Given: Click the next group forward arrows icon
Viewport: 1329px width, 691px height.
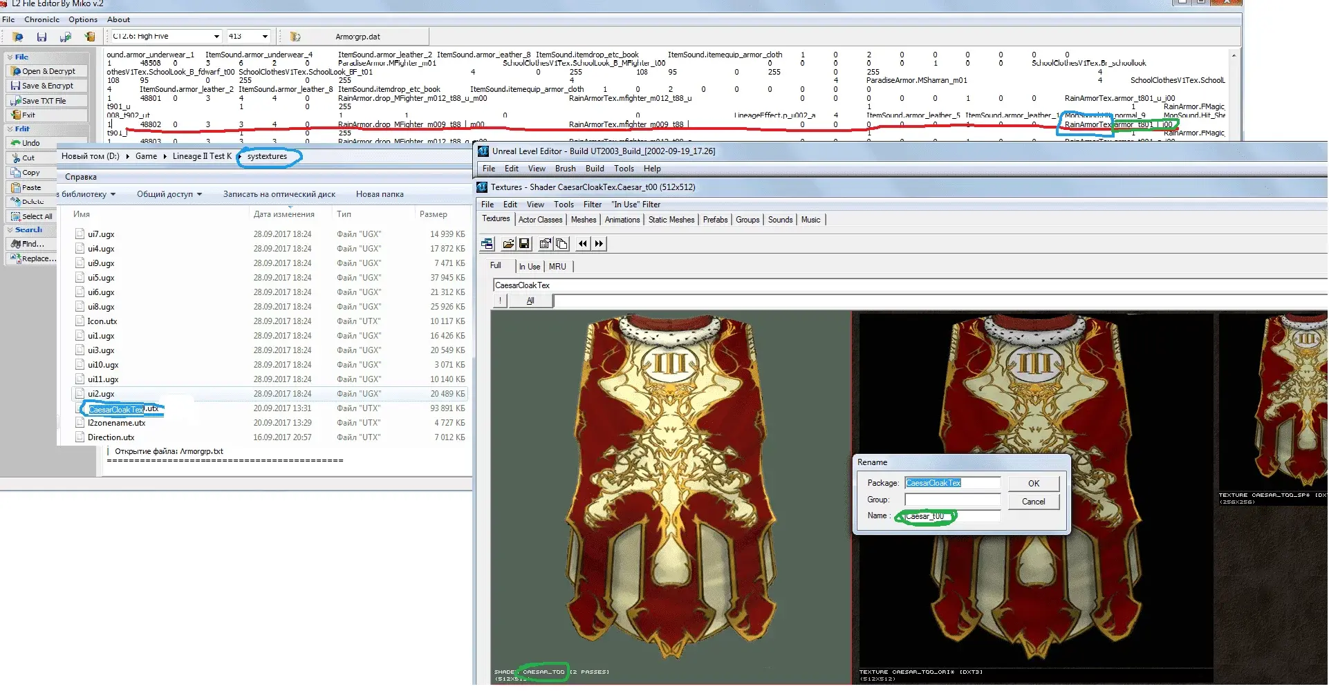Looking at the screenshot, I should click(599, 243).
